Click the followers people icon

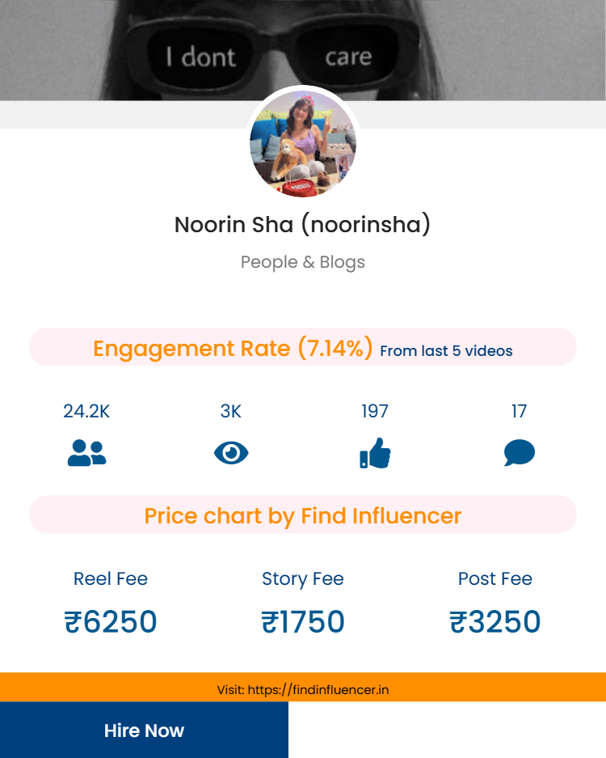coord(86,453)
